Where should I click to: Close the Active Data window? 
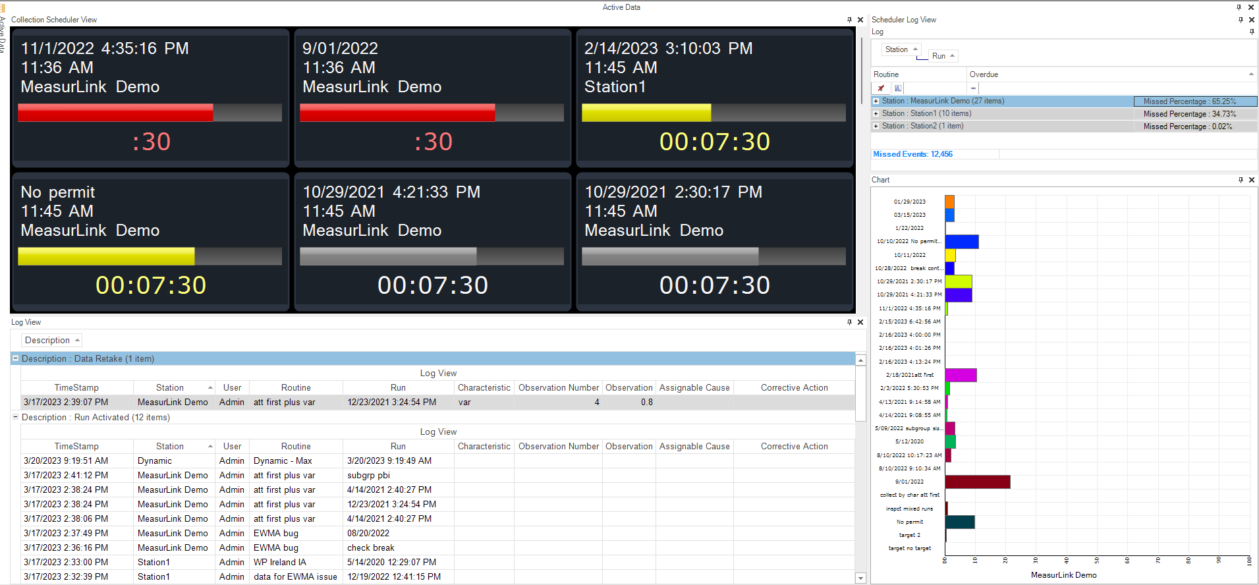coord(1251,7)
